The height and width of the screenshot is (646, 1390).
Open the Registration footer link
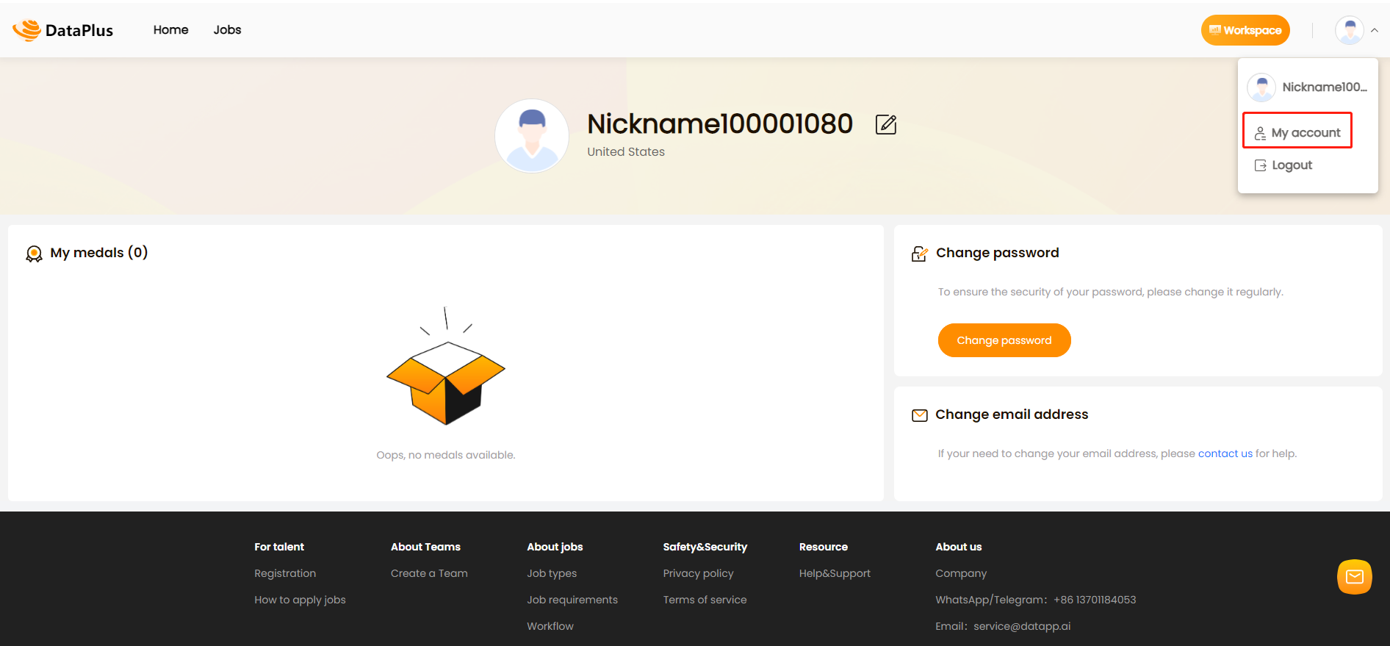[x=285, y=573]
